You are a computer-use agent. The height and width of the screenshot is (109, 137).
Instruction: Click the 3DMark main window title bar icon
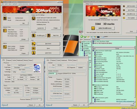tap(2, 2)
